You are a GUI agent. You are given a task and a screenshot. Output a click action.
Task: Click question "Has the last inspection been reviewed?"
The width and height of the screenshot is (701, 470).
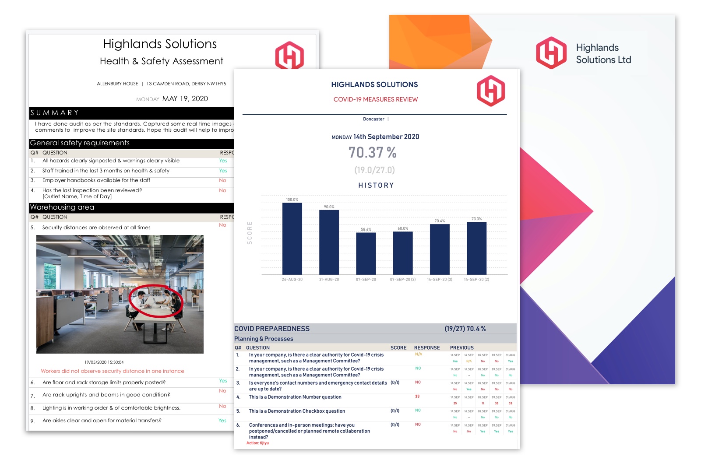click(x=92, y=190)
